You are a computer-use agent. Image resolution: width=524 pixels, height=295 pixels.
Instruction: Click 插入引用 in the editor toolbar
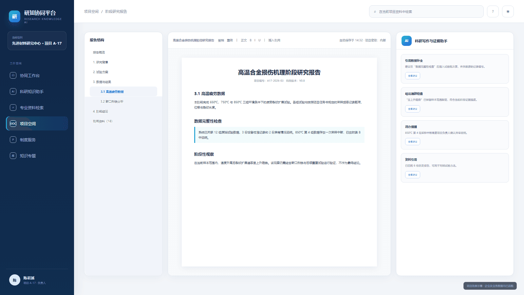(274, 40)
